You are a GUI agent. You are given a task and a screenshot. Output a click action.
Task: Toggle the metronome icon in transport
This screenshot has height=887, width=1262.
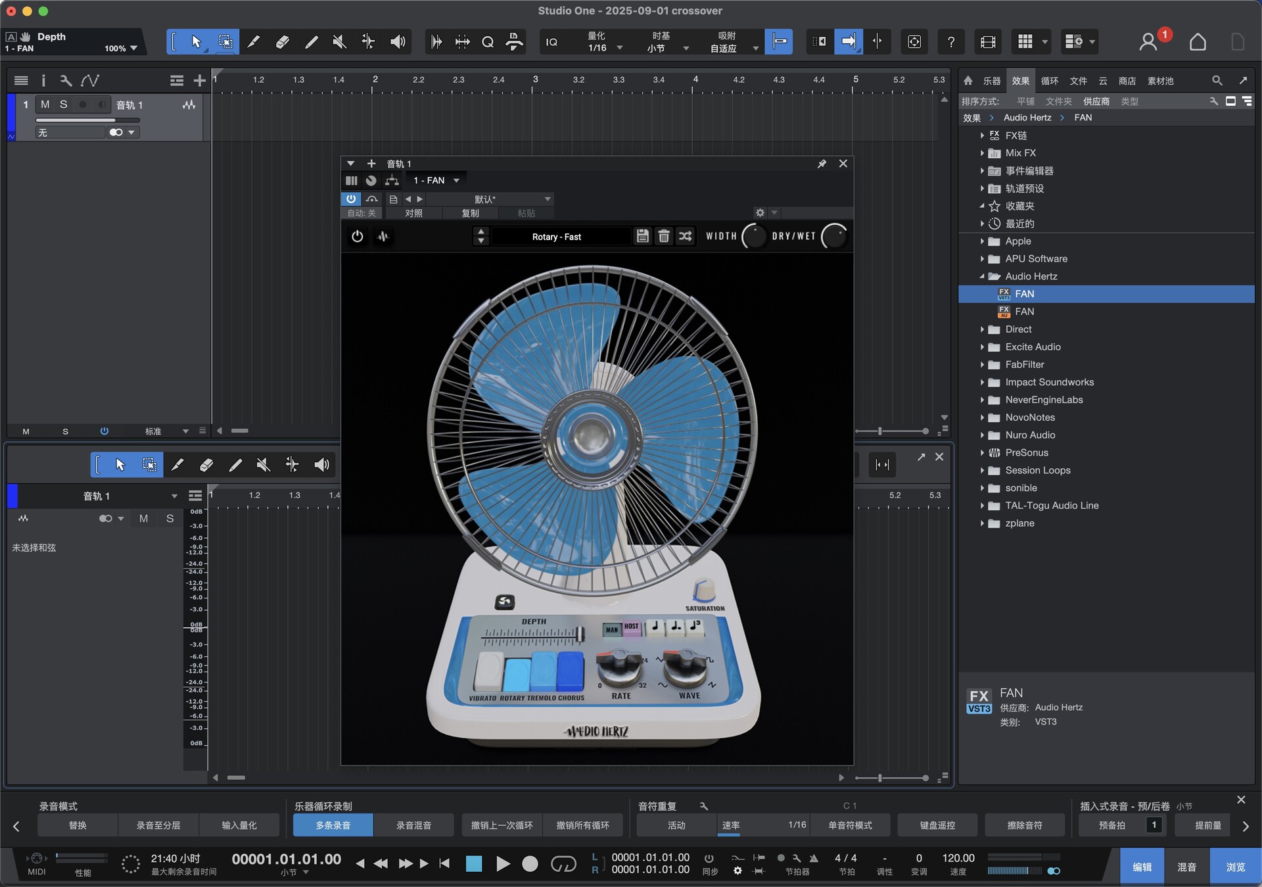(814, 858)
